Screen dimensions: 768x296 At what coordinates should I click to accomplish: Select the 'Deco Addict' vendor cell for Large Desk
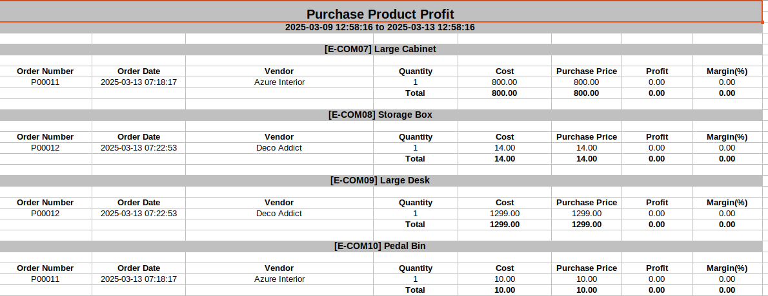279,214
